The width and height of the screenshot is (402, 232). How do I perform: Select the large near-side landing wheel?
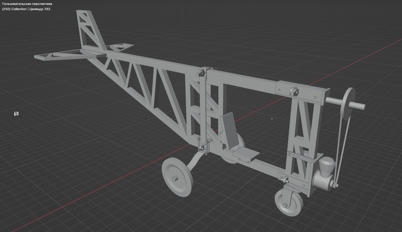tap(177, 177)
